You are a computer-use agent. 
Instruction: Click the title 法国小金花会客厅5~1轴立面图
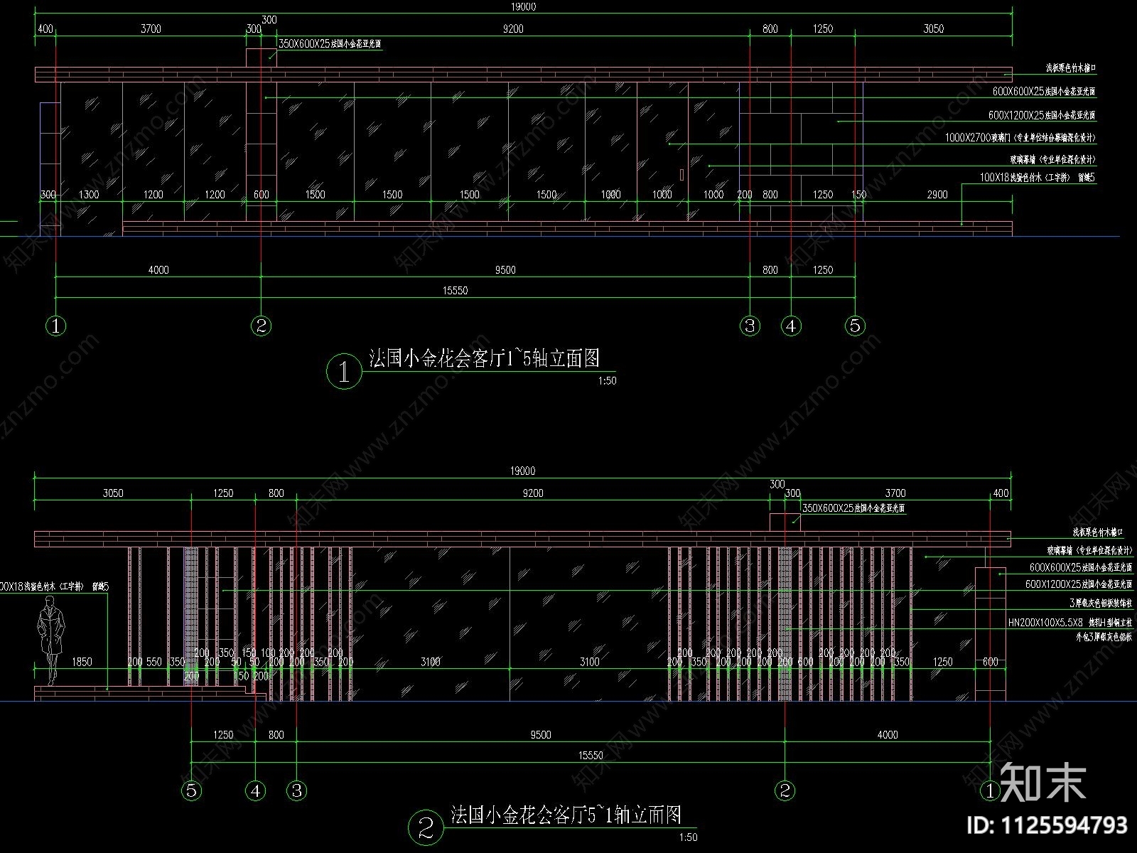pos(566,814)
